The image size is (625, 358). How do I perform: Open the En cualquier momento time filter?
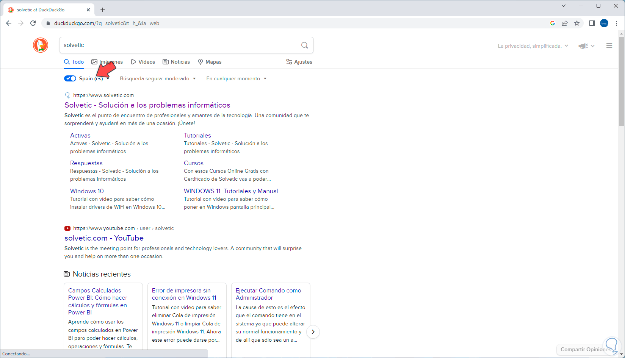click(x=237, y=78)
